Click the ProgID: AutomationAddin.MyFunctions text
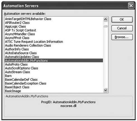 68,102
